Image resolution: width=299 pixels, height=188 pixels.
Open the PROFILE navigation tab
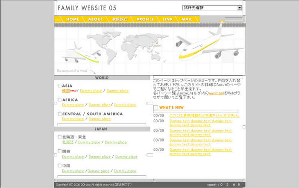[145, 19]
